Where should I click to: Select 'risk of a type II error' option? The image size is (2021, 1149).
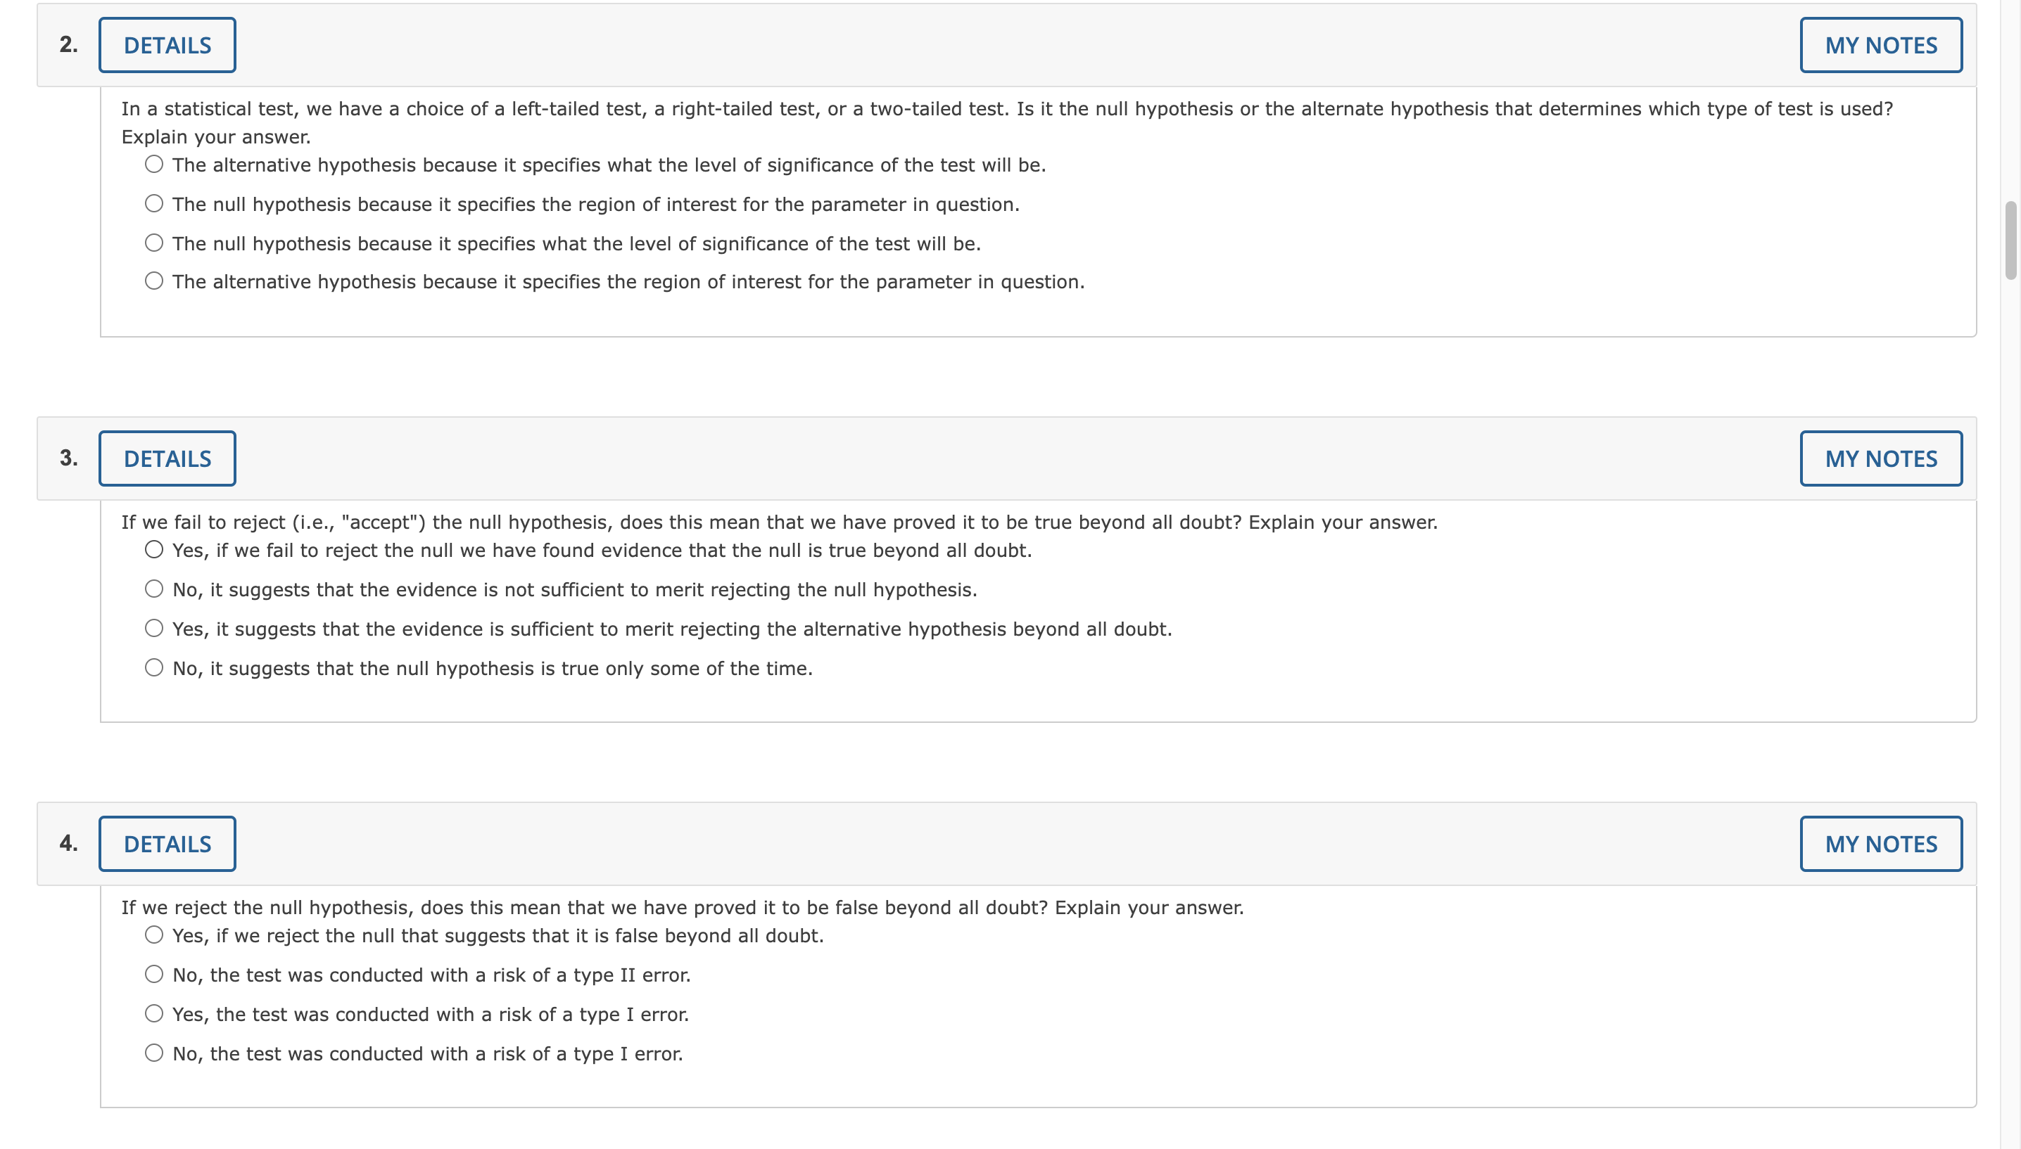pos(154,973)
